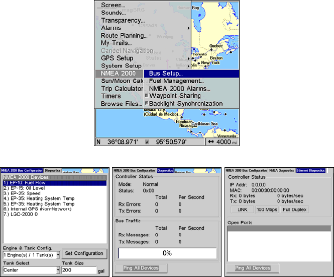Expand the Alarms submenu arrow

[189, 28]
